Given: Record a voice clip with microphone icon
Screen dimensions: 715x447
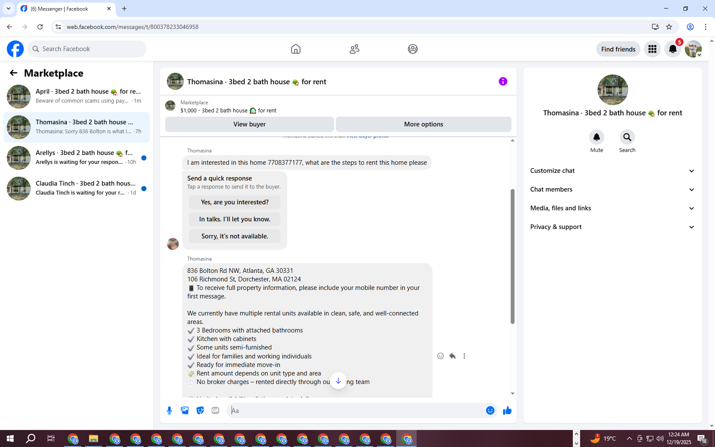Looking at the screenshot, I should click(169, 410).
